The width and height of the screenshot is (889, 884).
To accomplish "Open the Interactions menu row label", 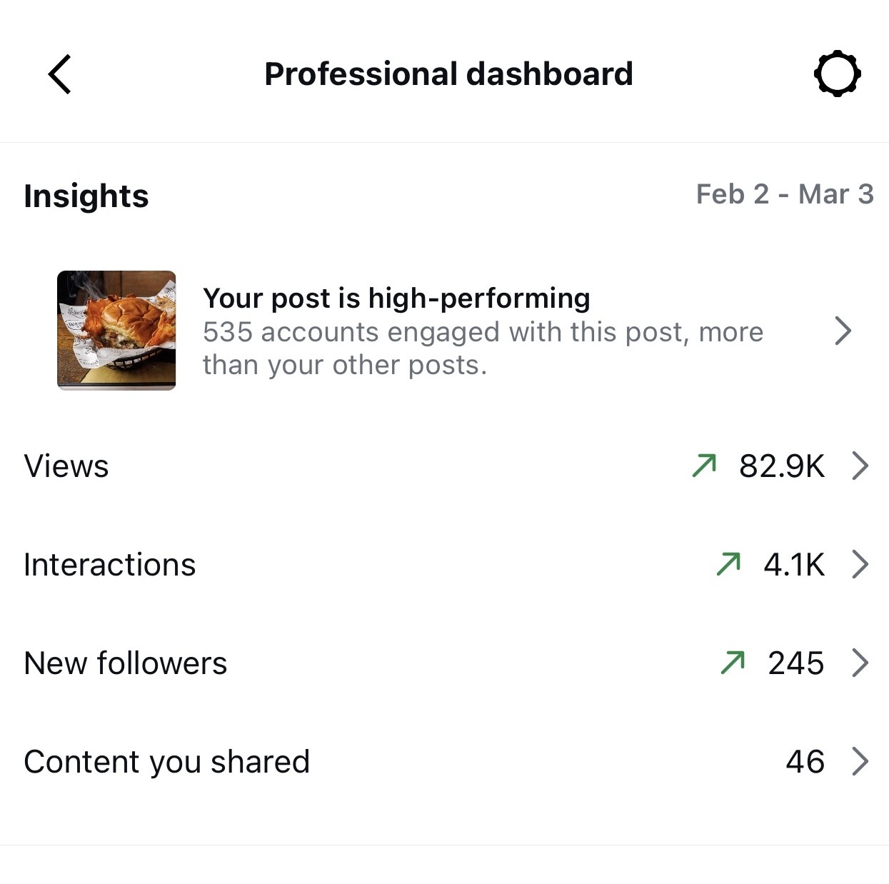I will [109, 565].
